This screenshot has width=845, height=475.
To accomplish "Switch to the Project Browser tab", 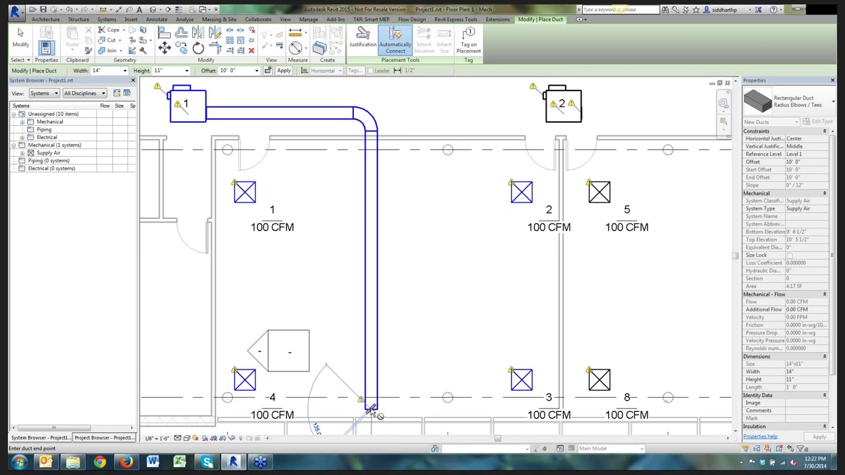I will coord(104,437).
